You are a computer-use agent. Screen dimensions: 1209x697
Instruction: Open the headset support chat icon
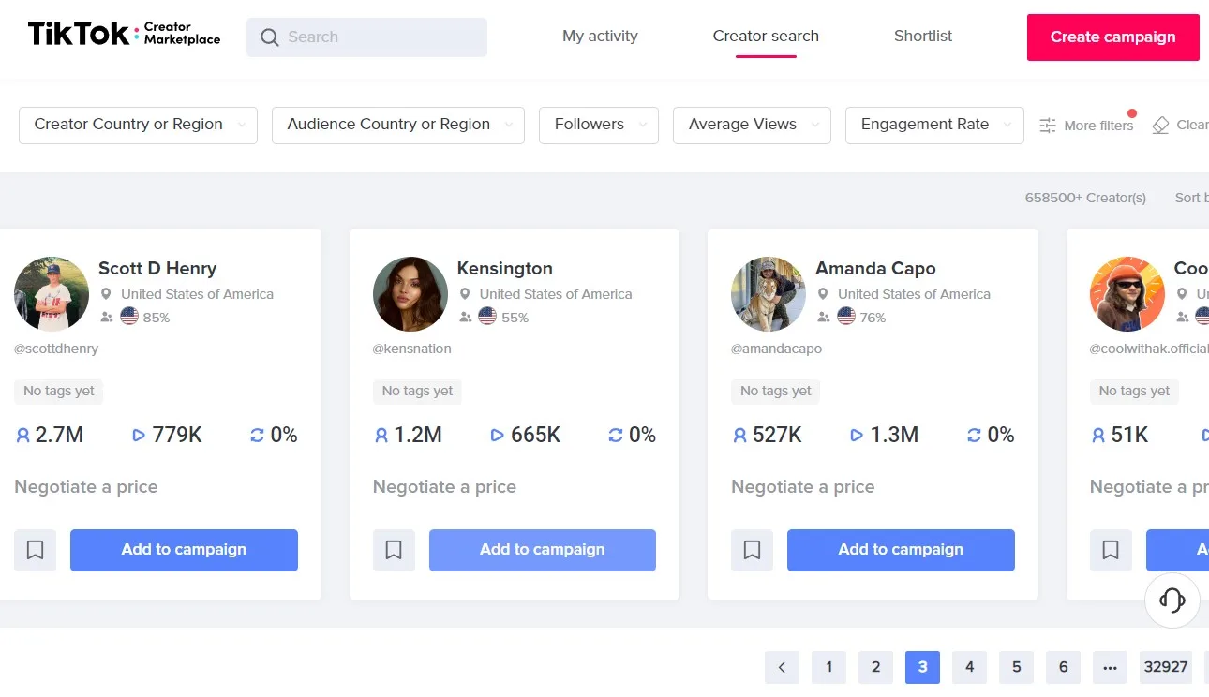pos(1172,600)
